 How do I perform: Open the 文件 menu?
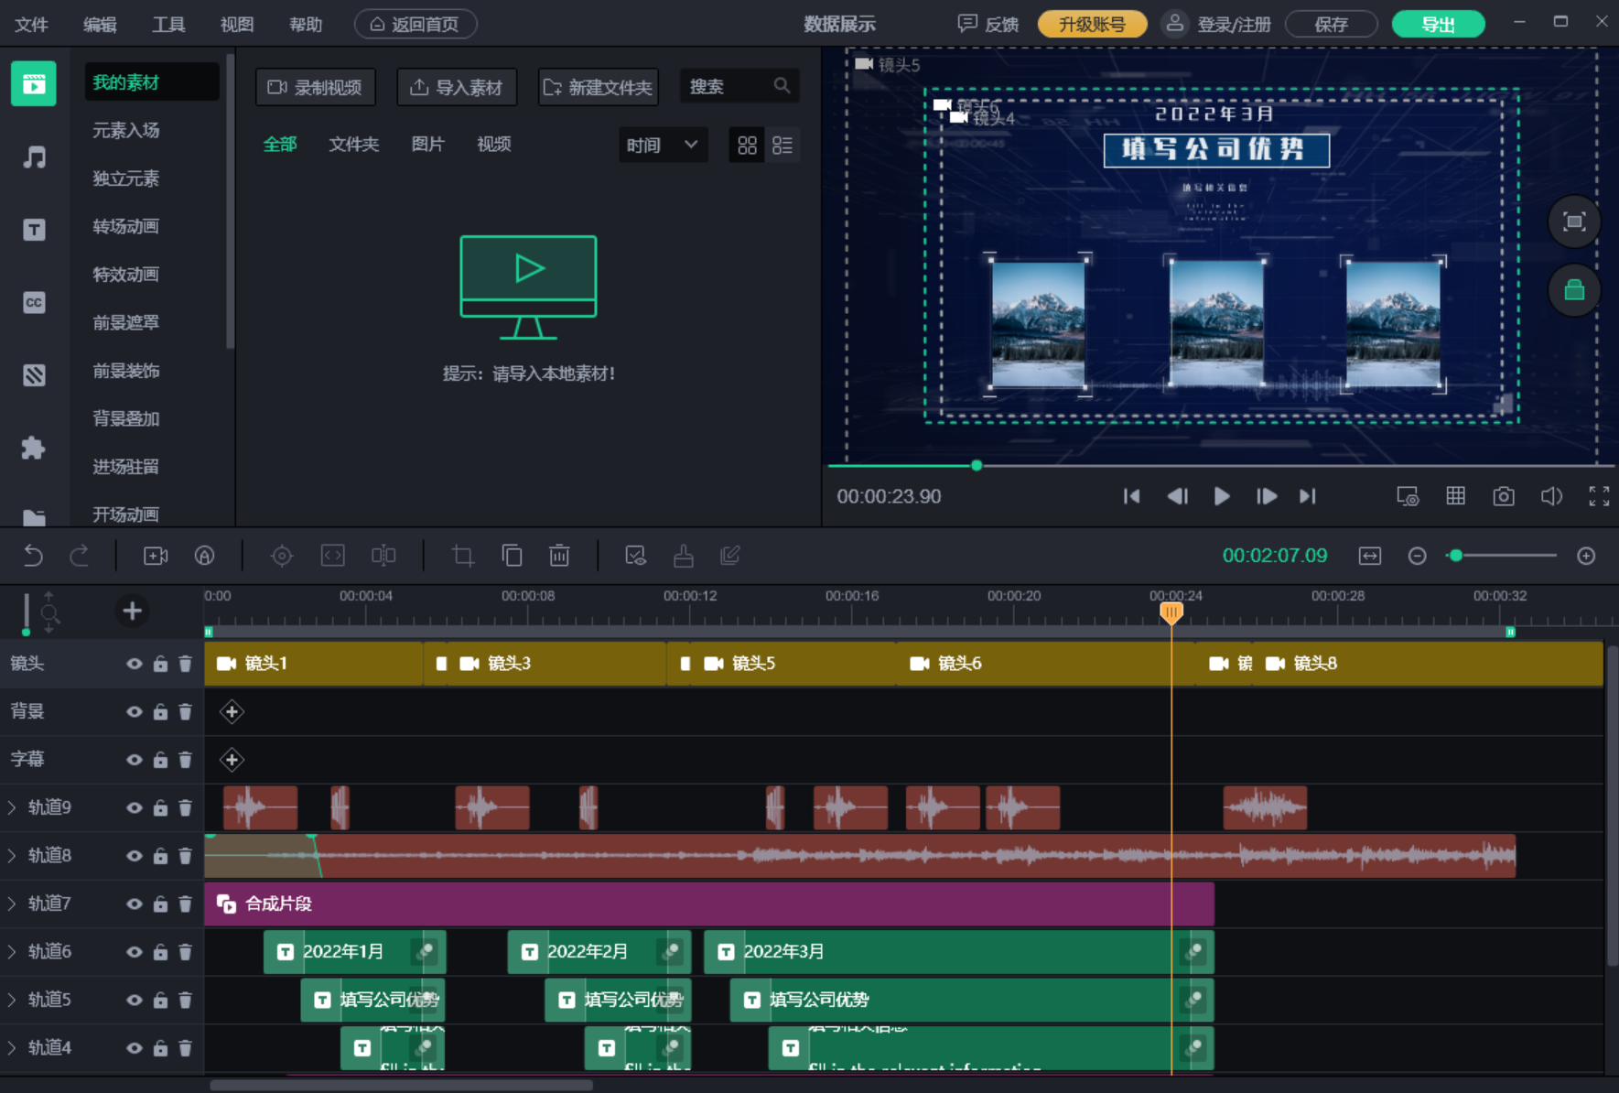31,24
